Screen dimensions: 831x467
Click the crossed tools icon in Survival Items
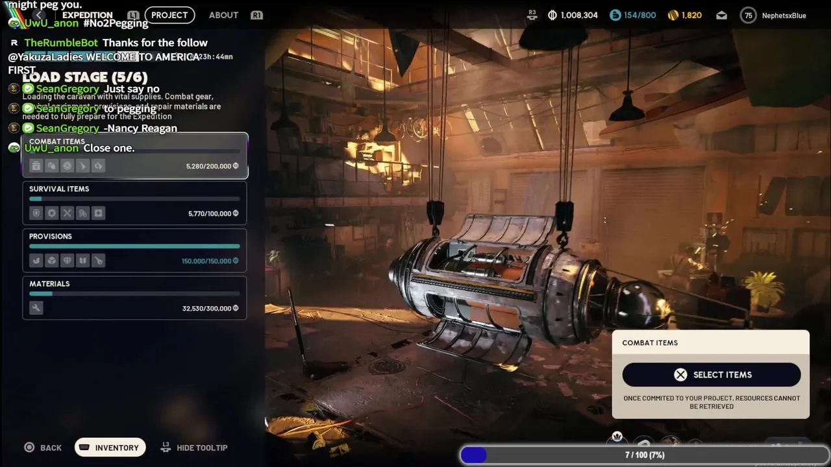(x=68, y=213)
